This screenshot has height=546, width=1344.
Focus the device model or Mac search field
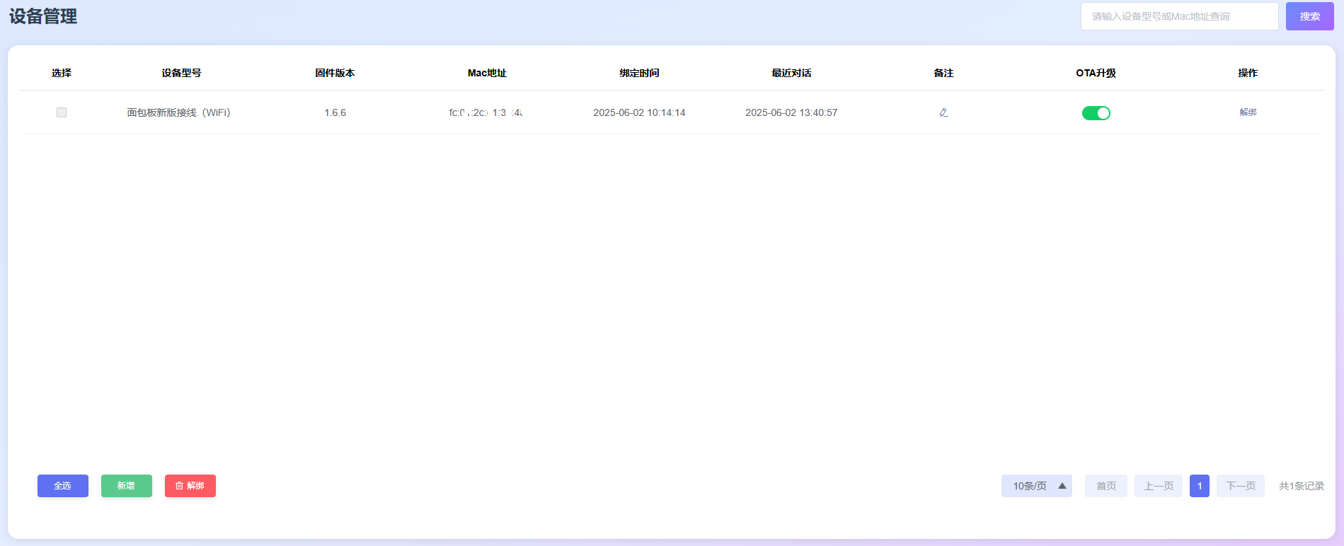pyautogui.click(x=1179, y=16)
